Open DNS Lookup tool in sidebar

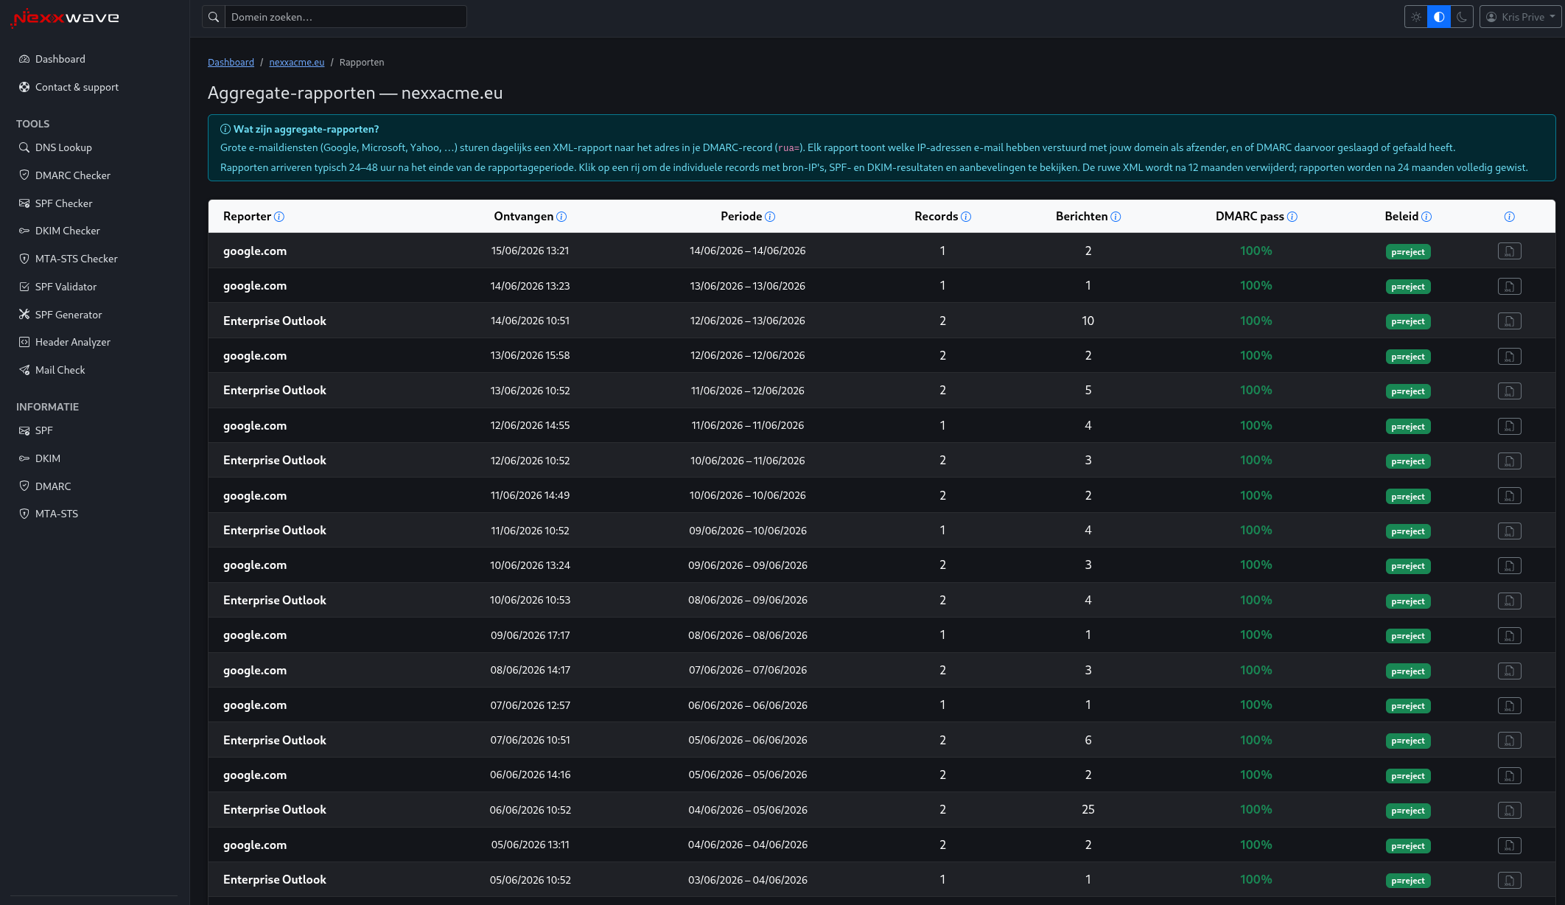[63, 147]
